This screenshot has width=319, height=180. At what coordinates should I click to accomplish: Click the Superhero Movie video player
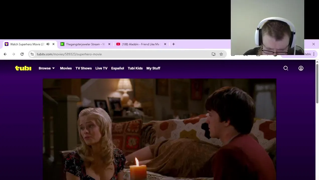tap(160, 129)
